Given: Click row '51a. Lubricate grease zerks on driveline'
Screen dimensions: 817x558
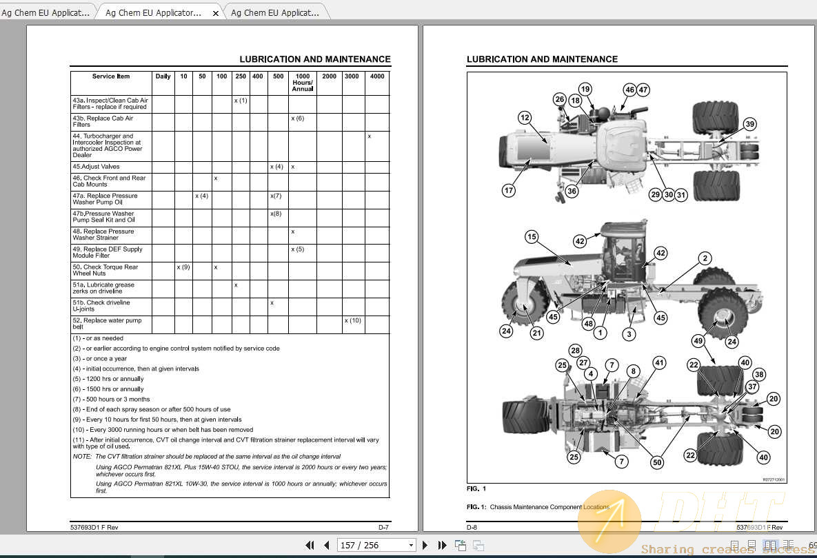Looking at the screenshot, I should (x=230, y=289).
